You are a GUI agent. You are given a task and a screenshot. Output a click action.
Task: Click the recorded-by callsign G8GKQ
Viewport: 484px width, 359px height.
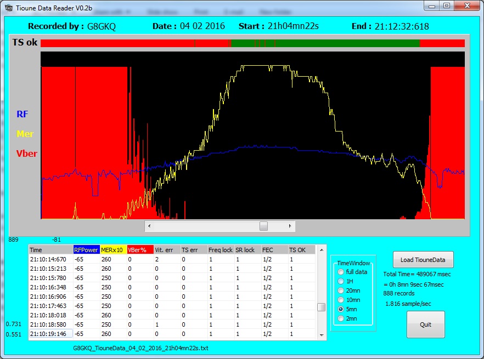(101, 26)
